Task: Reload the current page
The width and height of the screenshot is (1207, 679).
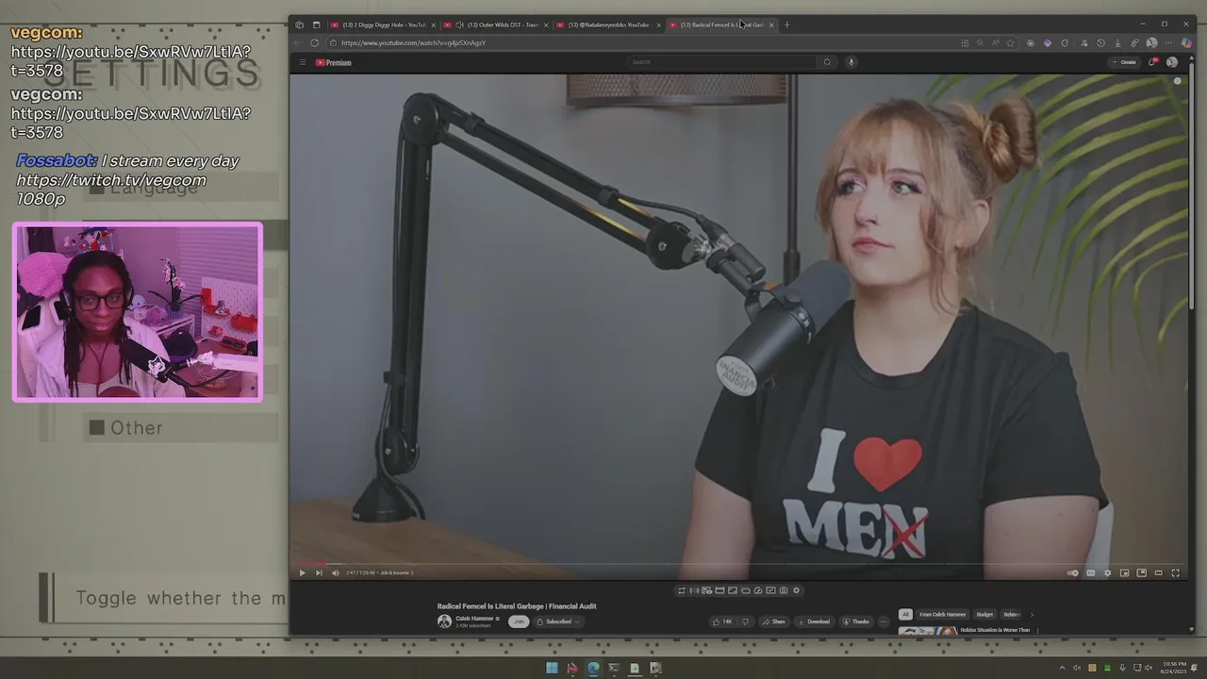Action: (x=314, y=42)
